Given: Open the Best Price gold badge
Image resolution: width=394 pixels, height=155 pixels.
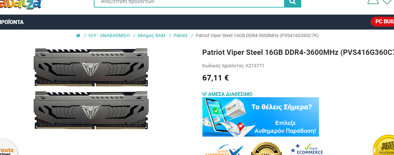Looking at the screenshot, I should [x=384, y=146].
